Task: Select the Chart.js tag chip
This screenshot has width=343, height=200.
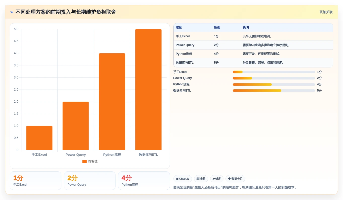Action: 183,179
